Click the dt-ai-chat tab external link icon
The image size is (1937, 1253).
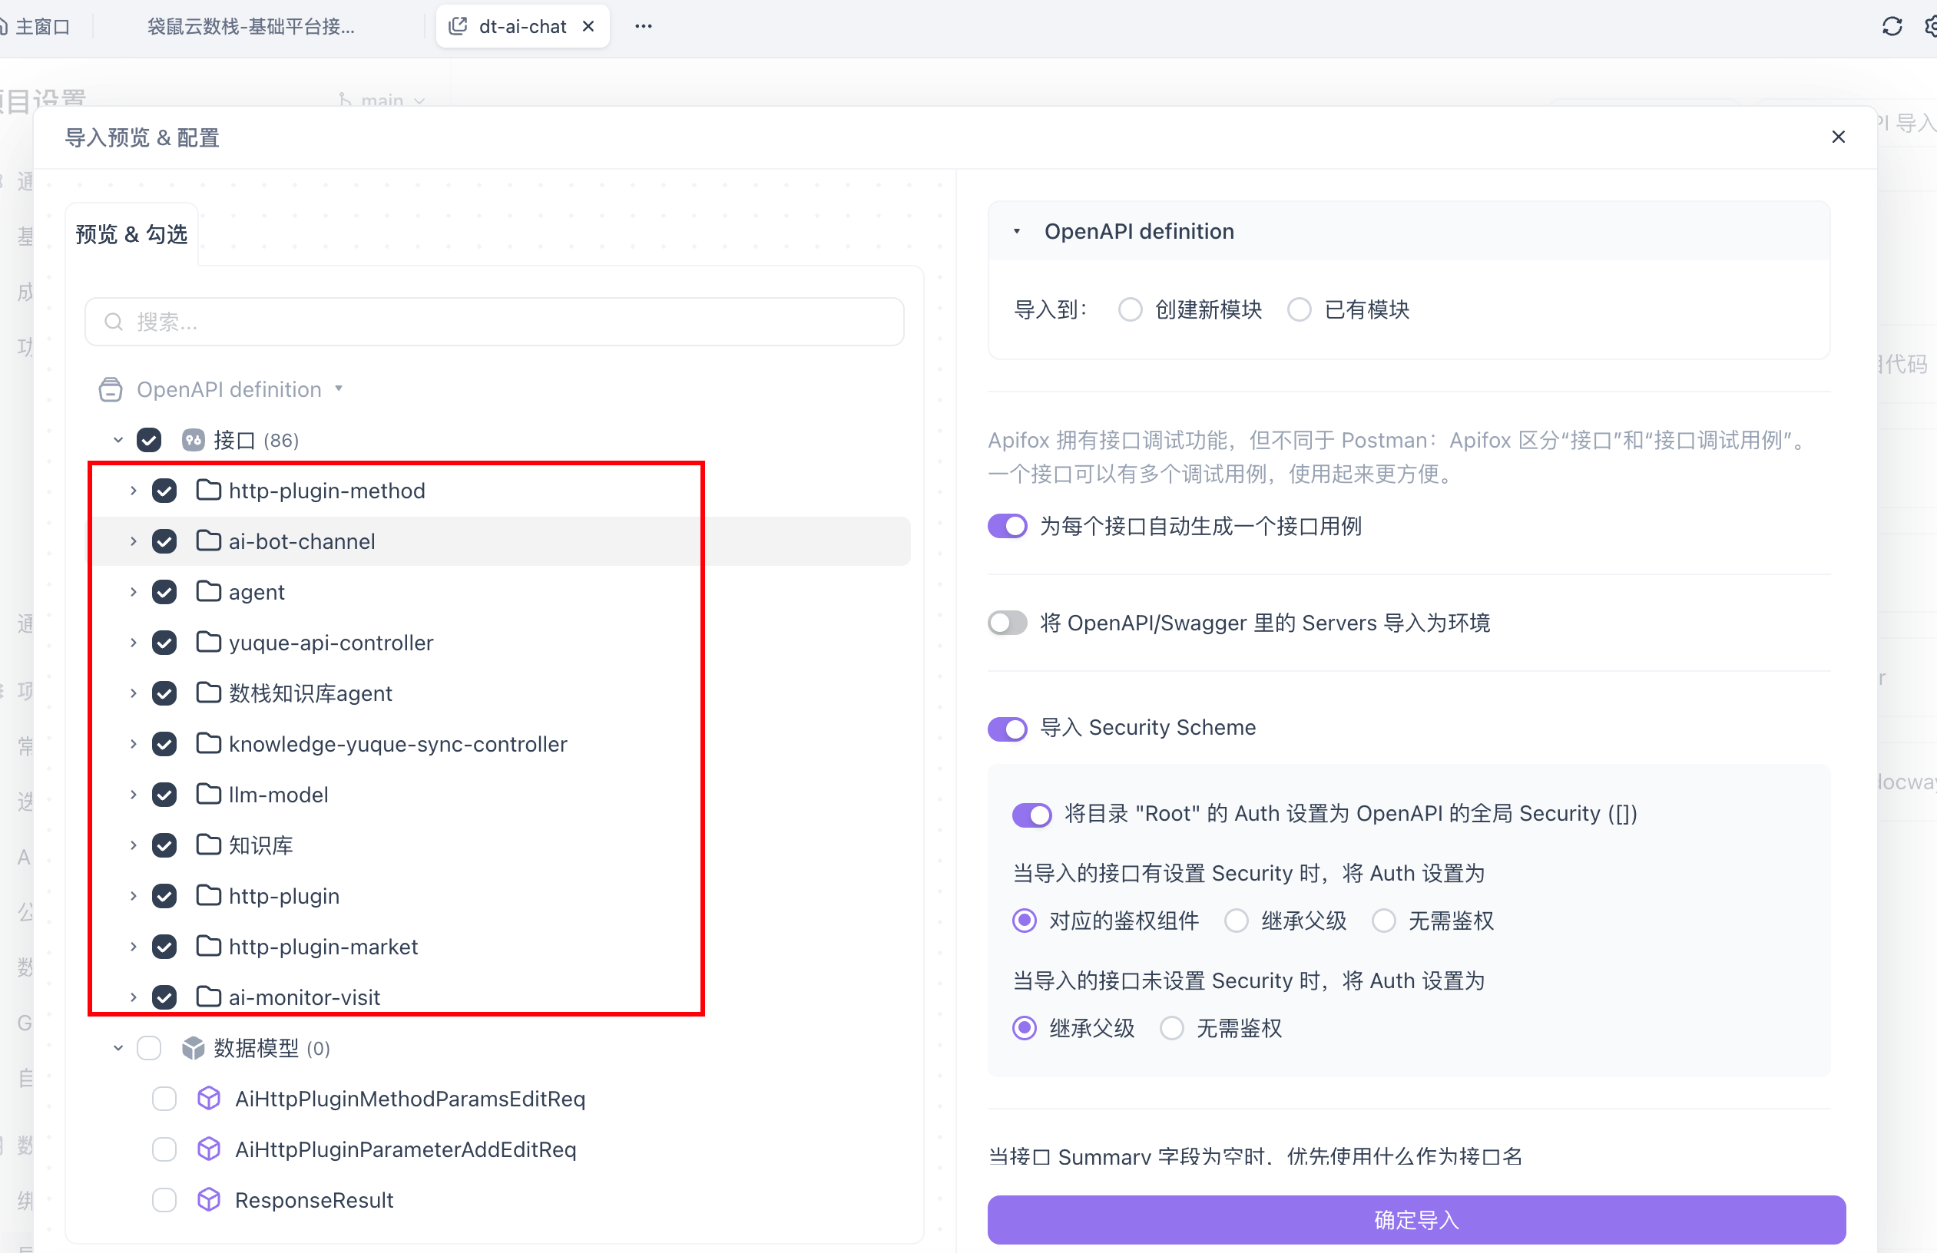pyautogui.click(x=459, y=26)
